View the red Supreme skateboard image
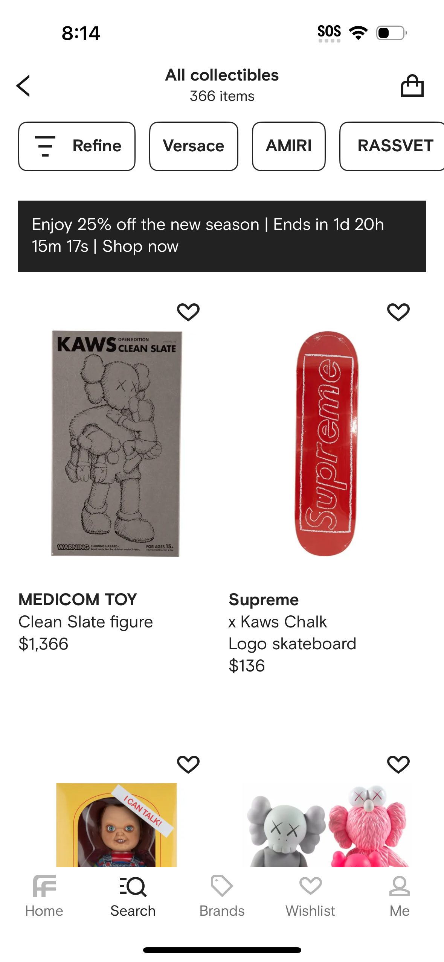444x962 pixels. coord(326,443)
